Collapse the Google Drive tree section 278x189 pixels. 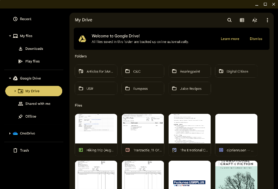pos(10,78)
